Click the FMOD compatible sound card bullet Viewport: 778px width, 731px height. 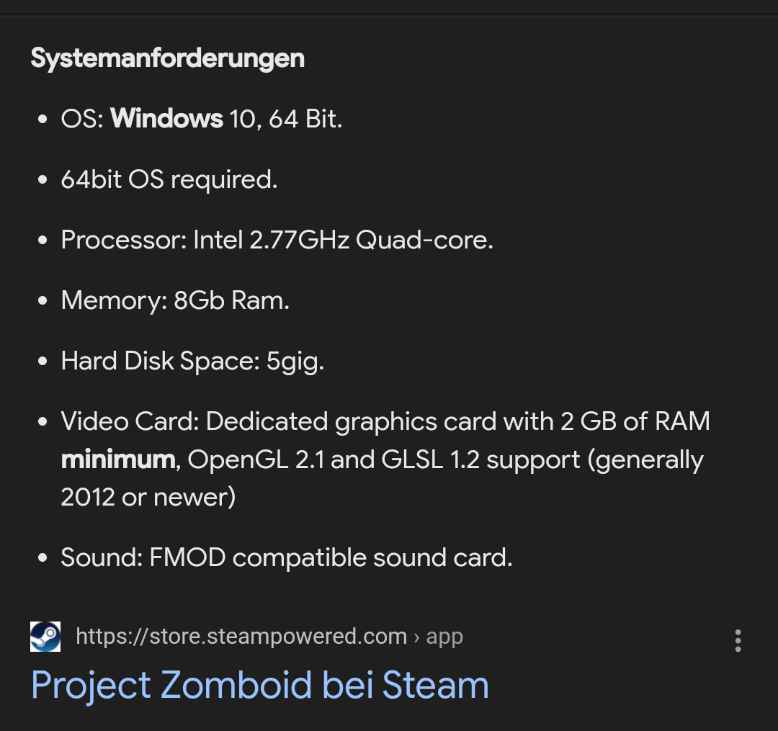click(x=286, y=557)
